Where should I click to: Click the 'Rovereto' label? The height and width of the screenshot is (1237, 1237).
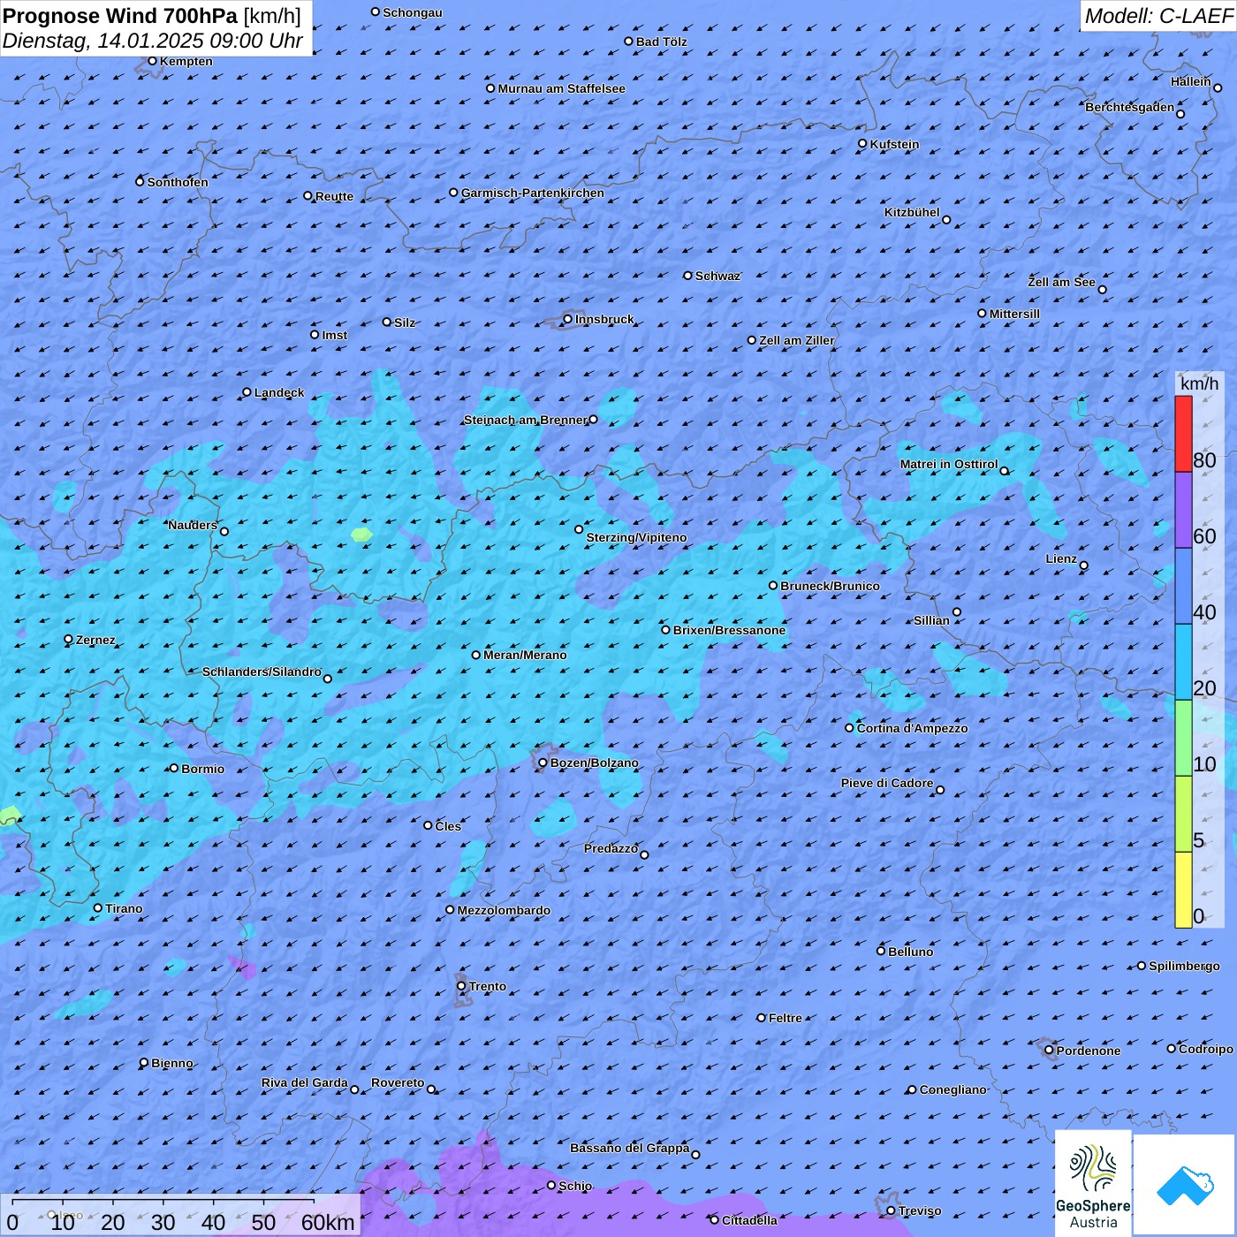click(x=398, y=1082)
